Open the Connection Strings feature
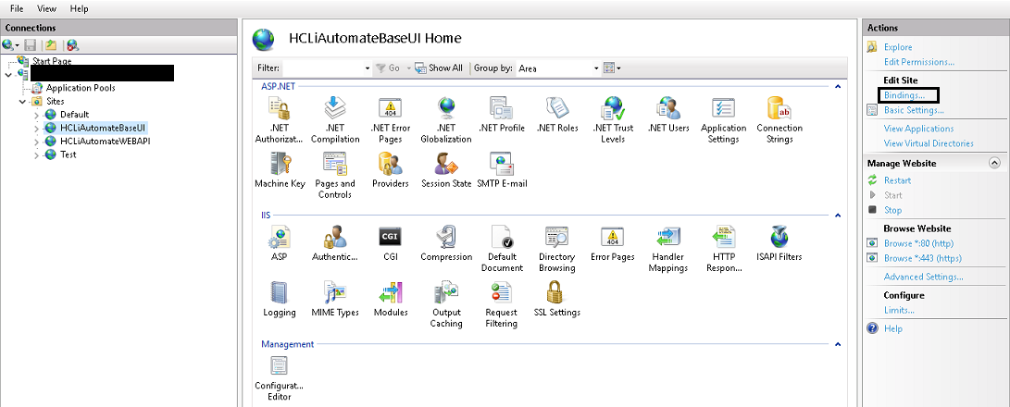The width and height of the screenshot is (1010, 407). pos(779,119)
